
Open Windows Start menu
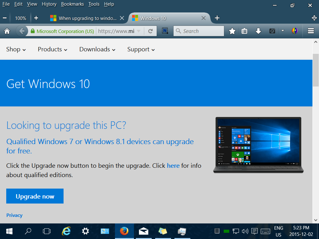[x=9, y=231]
